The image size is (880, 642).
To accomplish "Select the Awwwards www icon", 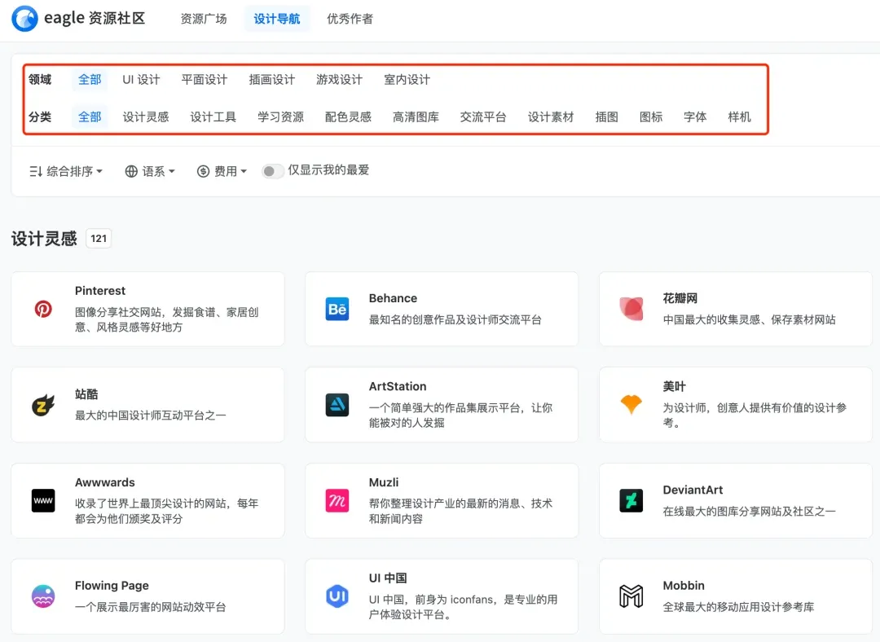I will [43, 500].
